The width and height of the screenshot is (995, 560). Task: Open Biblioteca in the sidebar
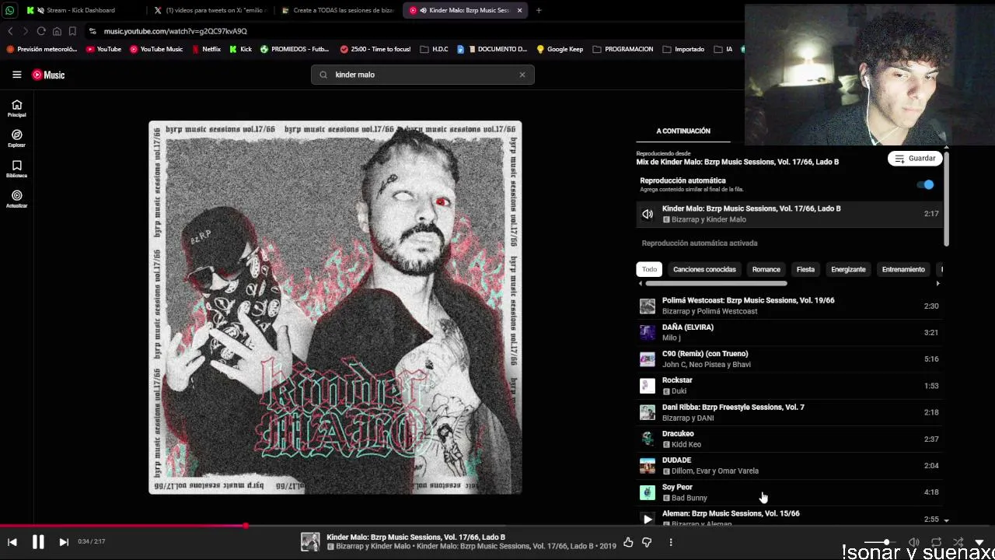point(16,169)
